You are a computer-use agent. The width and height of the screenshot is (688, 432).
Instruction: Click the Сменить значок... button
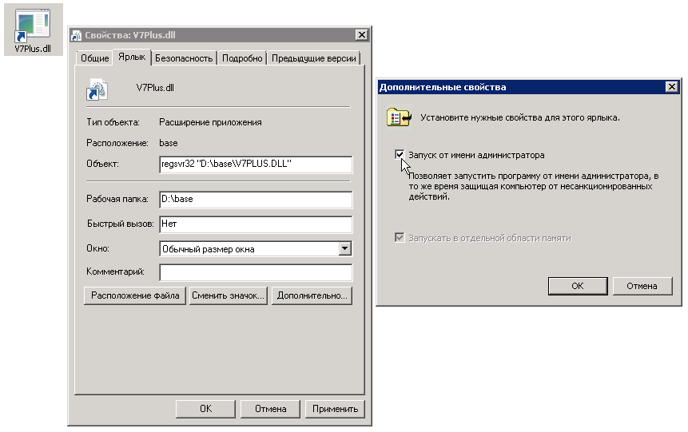228,295
